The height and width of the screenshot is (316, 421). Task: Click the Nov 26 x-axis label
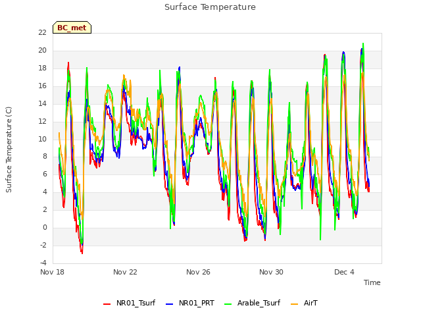198,272
